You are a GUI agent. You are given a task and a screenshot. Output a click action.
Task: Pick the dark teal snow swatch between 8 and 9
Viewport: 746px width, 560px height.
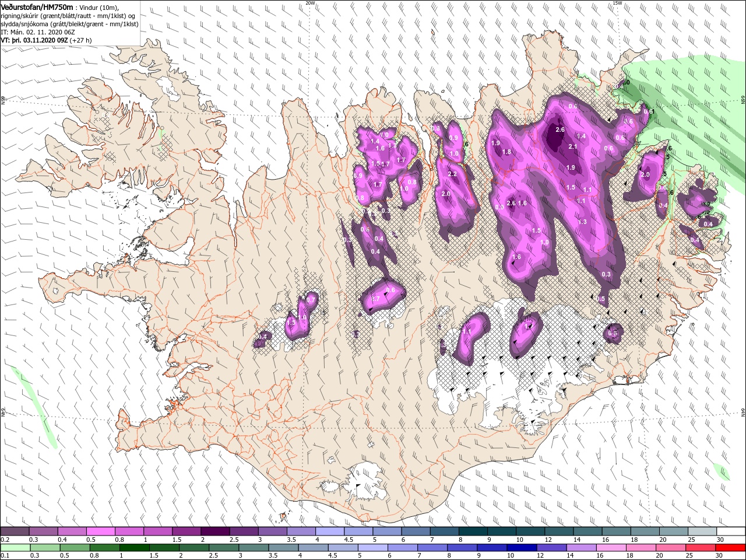tap(473, 531)
